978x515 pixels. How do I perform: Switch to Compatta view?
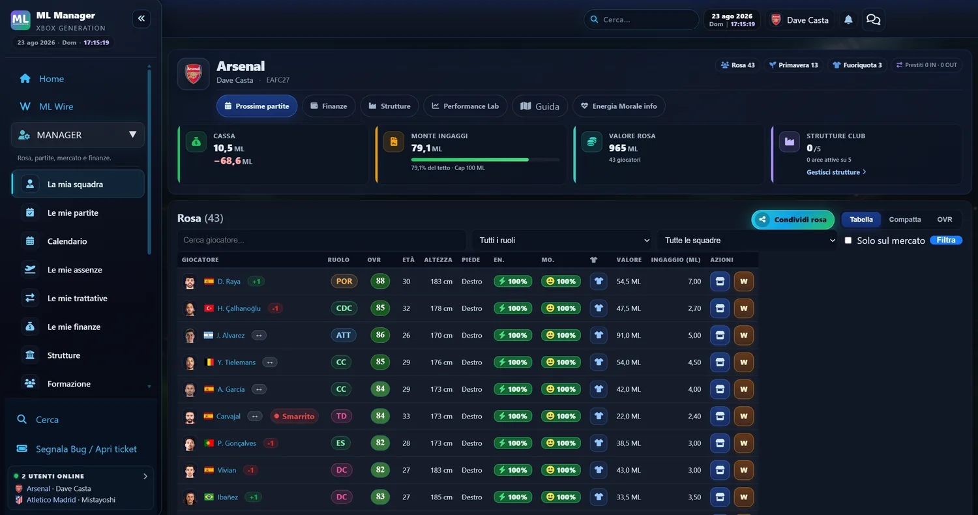point(905,220)
